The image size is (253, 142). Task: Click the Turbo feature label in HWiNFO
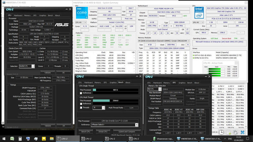click(x=120, y=45)
